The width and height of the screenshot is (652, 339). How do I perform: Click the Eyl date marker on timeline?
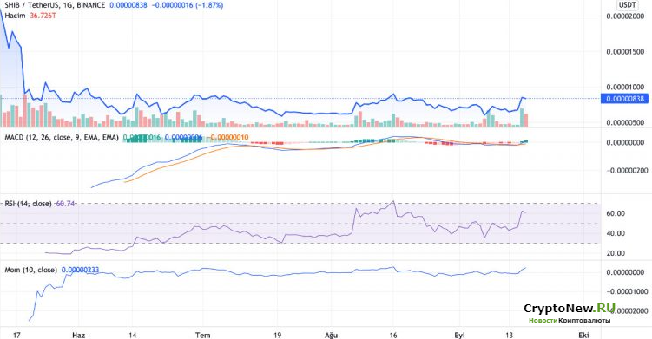pyautogui.click(x=459, y=335)
